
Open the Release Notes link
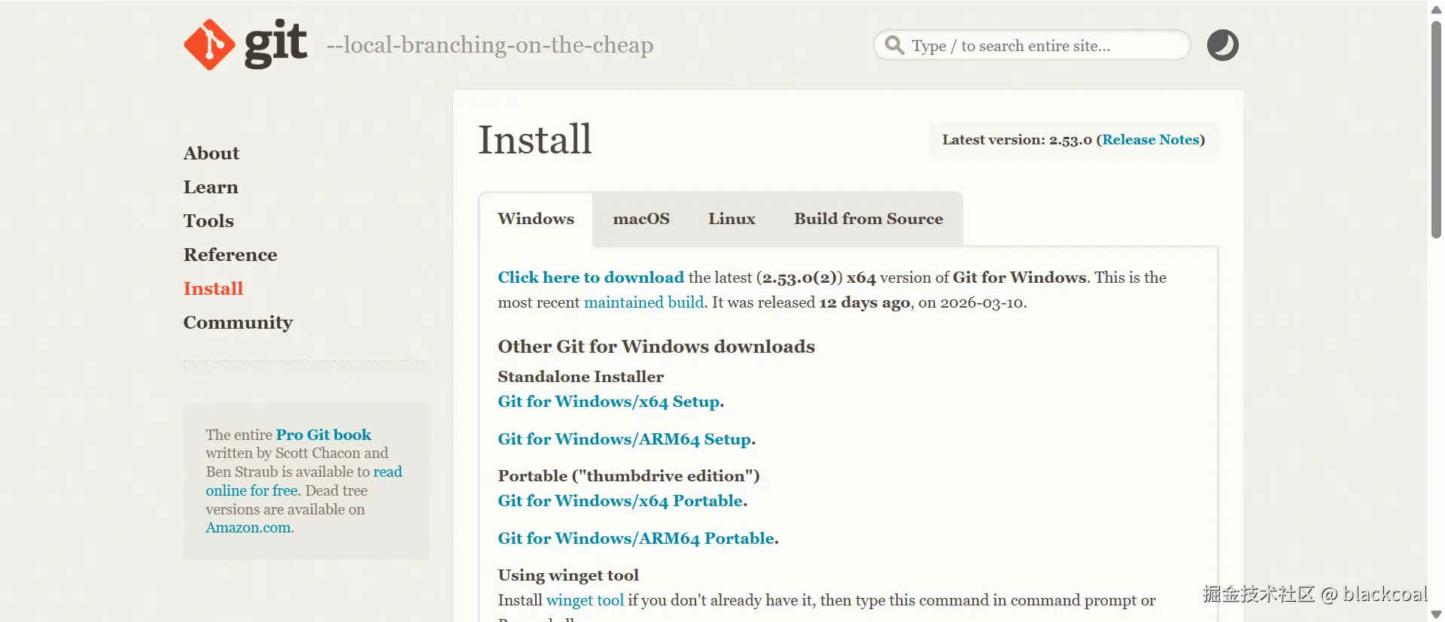[1151, 140]
